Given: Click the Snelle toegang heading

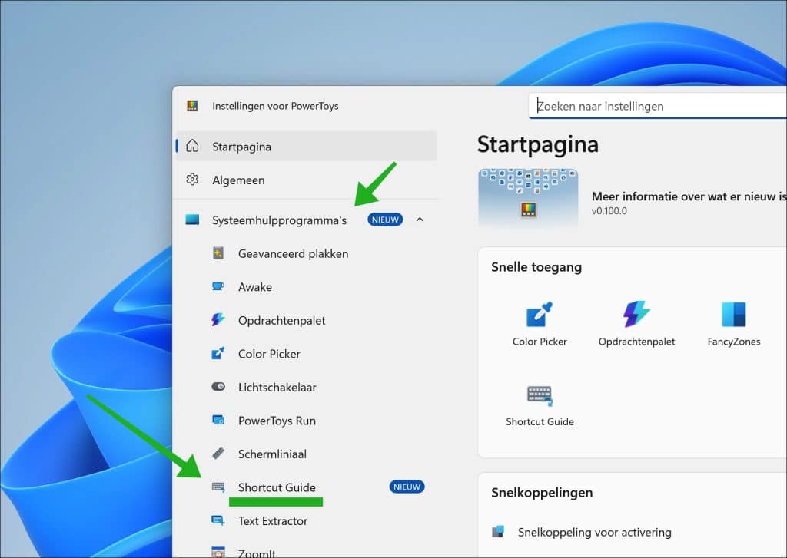Looking at the screenshot, I should coord(536,266).
